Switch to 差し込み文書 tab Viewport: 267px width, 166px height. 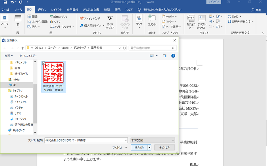tap(91, 10)
